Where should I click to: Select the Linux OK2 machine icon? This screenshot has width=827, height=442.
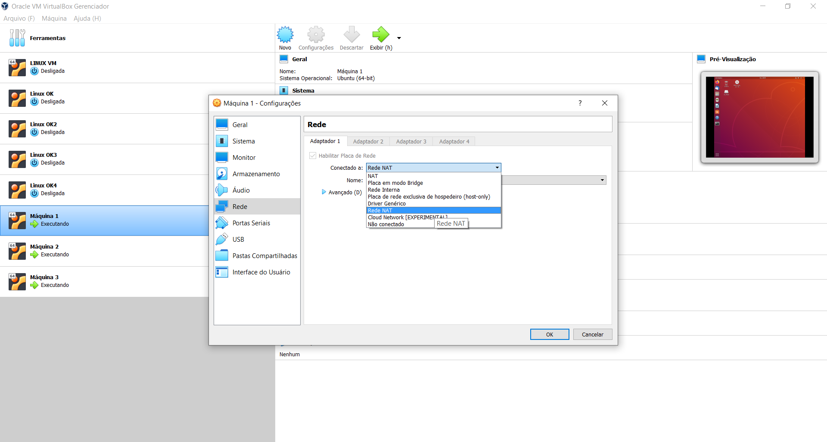tap(17, 129)
